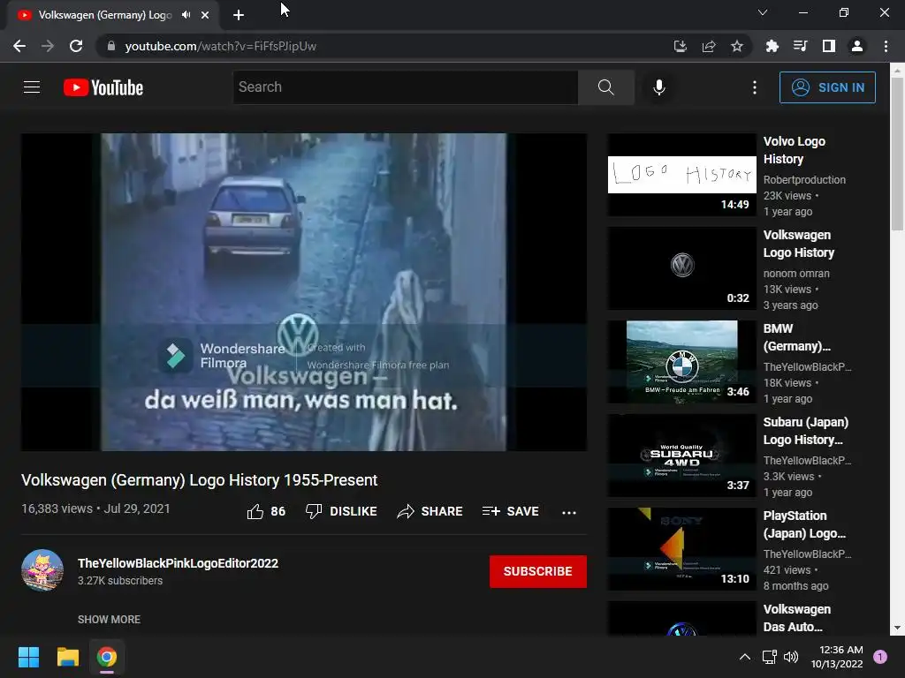Open the channel avatar picture
Image resolution: width=905 pixels, height=678 pixels.
coord(42,570)
